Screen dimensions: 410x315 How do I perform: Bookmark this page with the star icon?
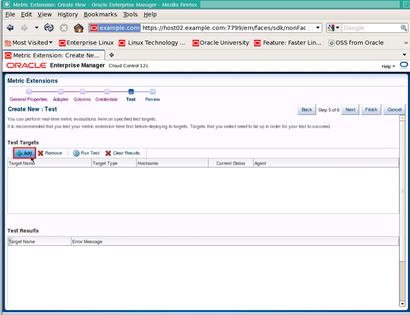click(x=310, y=28)
